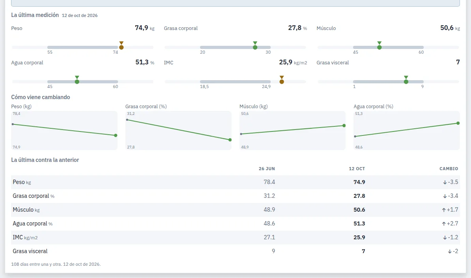Image resolution: width=471 pixels, height=278 pixels.
Task: Click the -3.5 change in the Peso row
Action: [x=450, y=182]
